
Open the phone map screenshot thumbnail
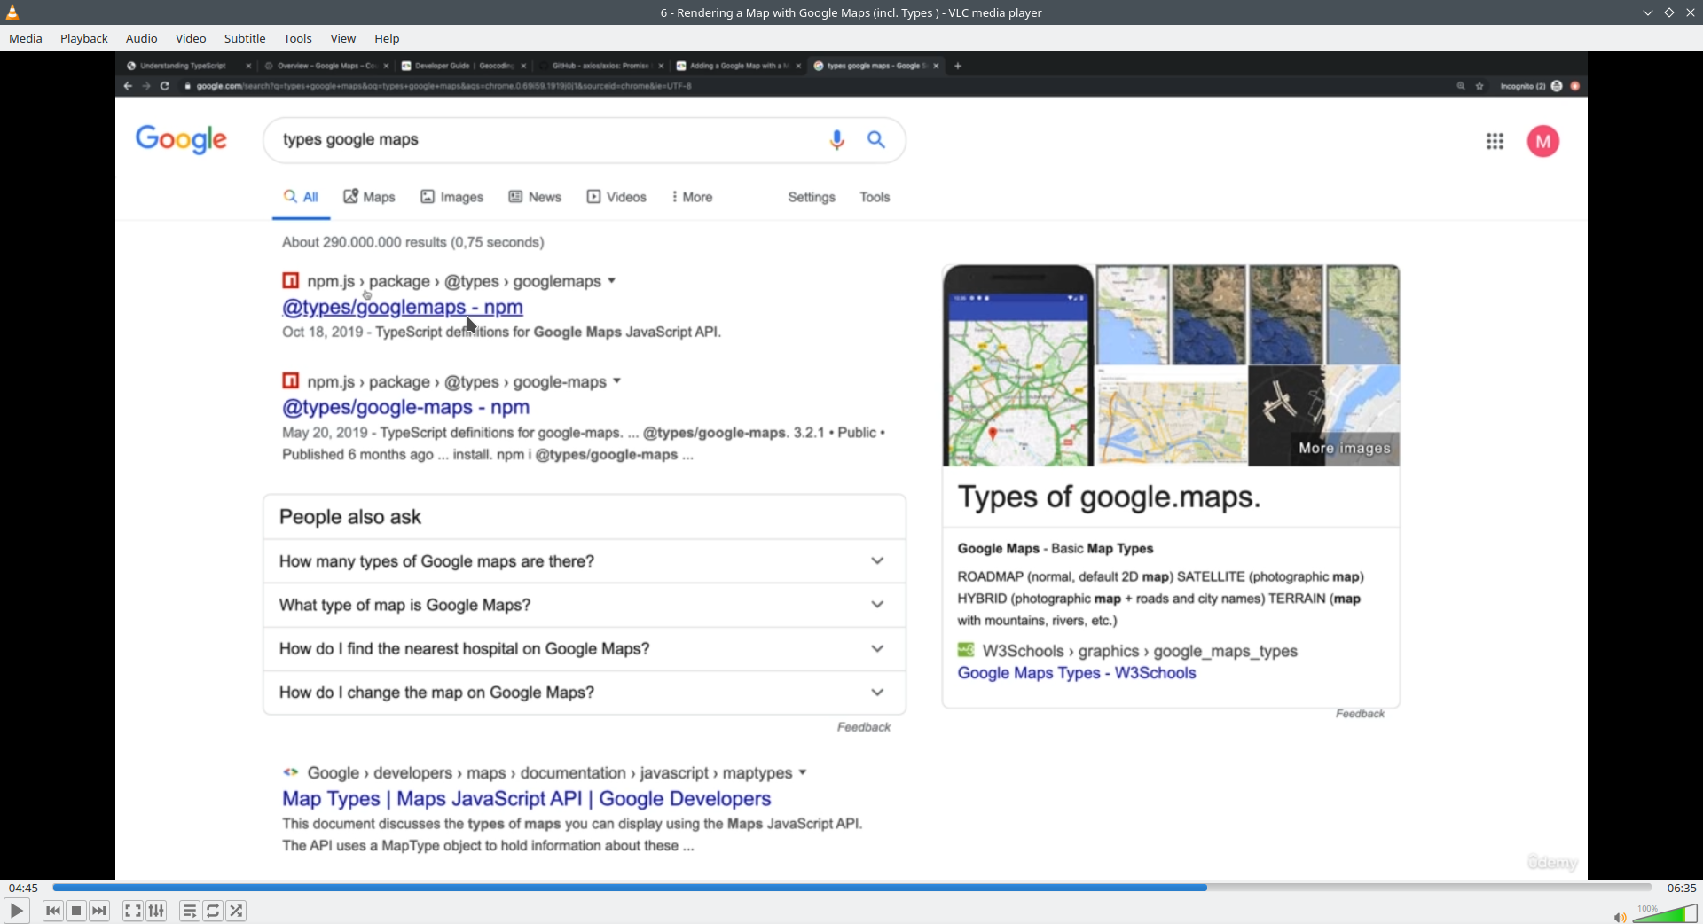pos(1018,365)
